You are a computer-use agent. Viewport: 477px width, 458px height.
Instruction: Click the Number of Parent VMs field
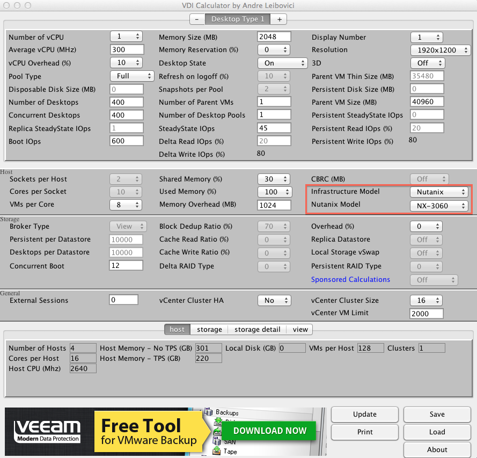tap(274, 101)
